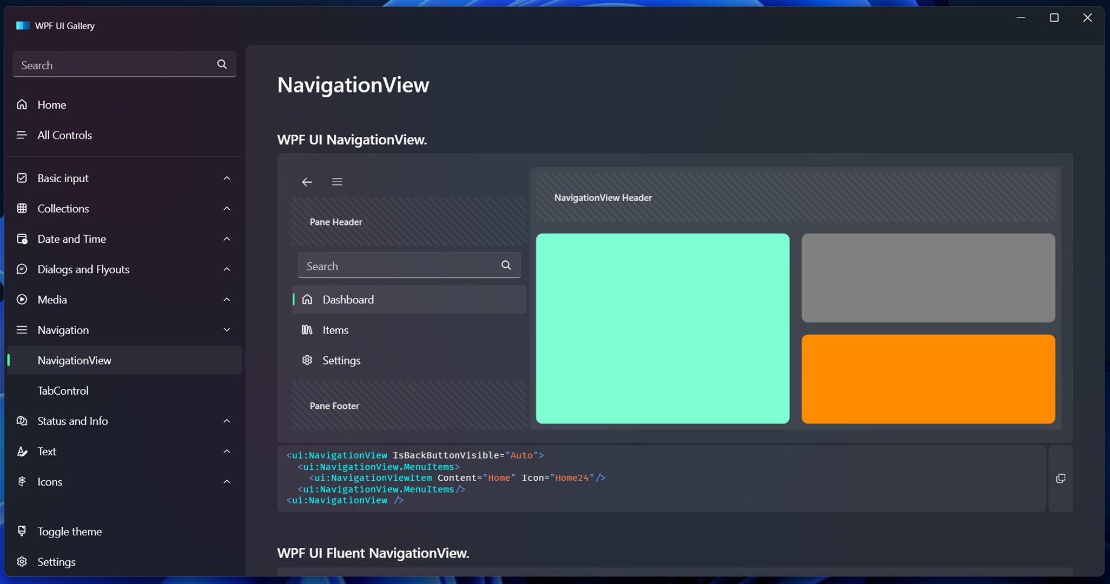Click the magnifier icon in the sidebar search box
The height and width of the screenshot is (584, 1110).
click(222, 64)
